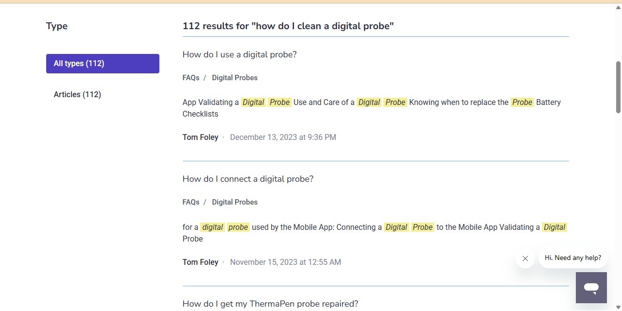Click the highlighted "Probe" term in first snippet
The height and width of the screenshot is (311, 622).
pos(279,102)
